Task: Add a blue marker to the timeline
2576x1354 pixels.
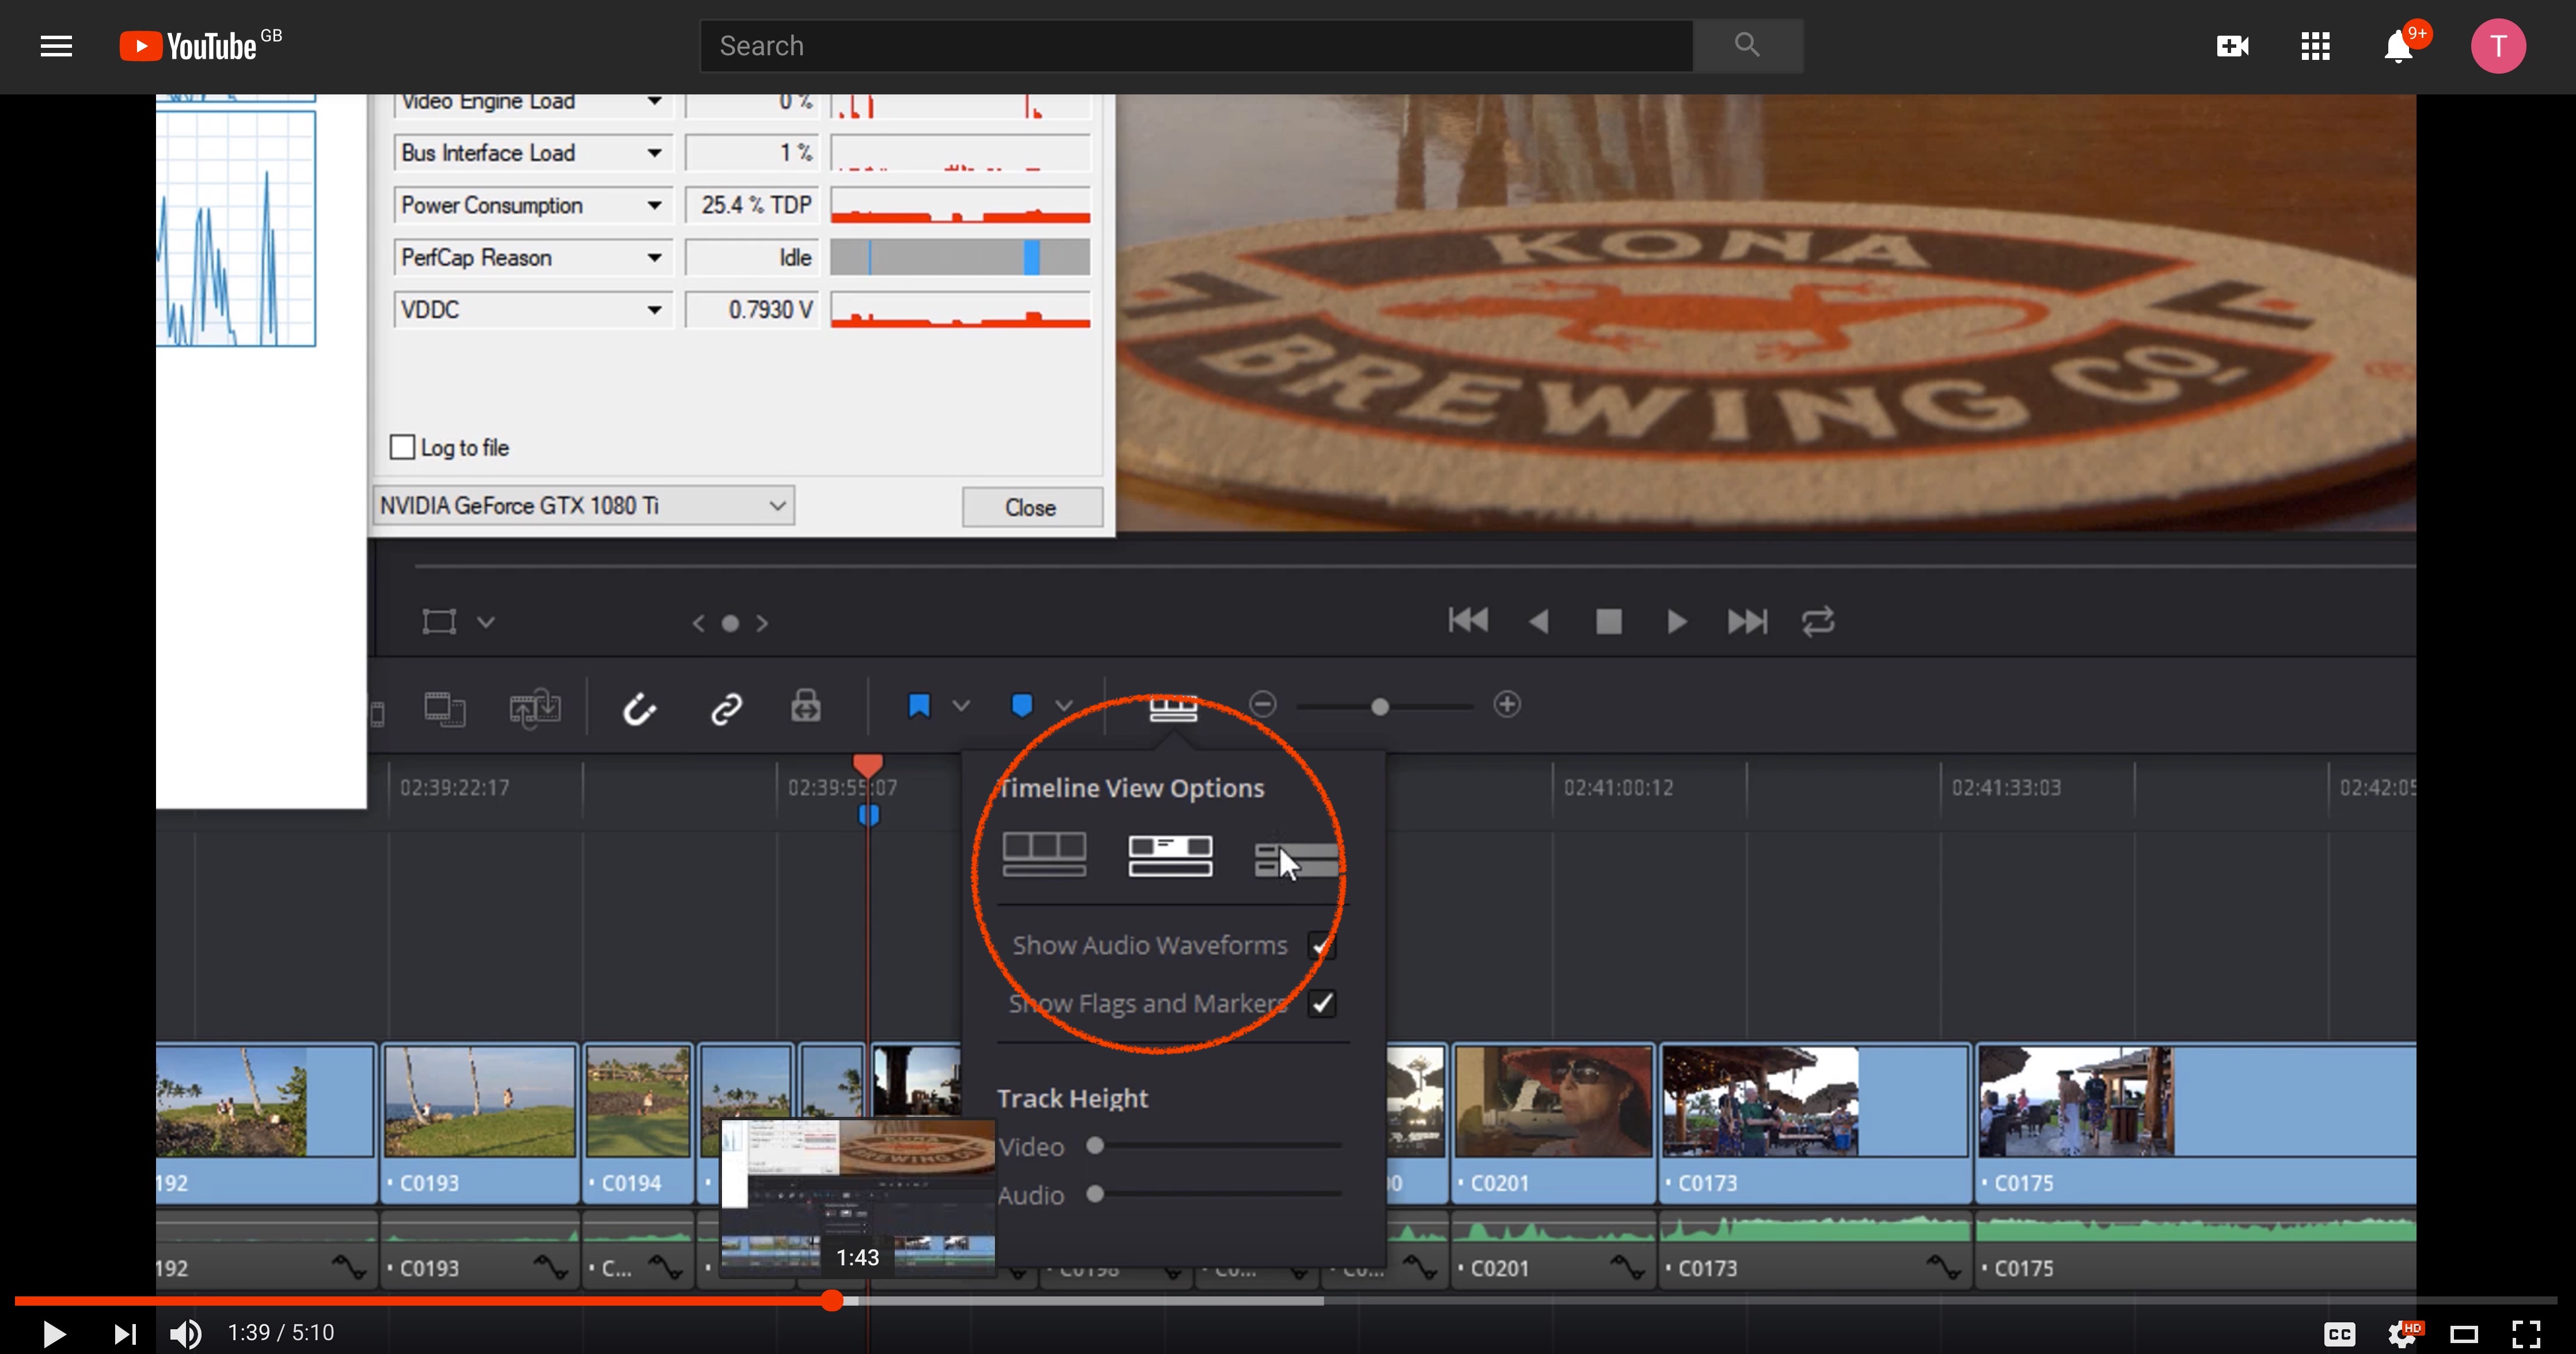Action: coord(1021,706)
